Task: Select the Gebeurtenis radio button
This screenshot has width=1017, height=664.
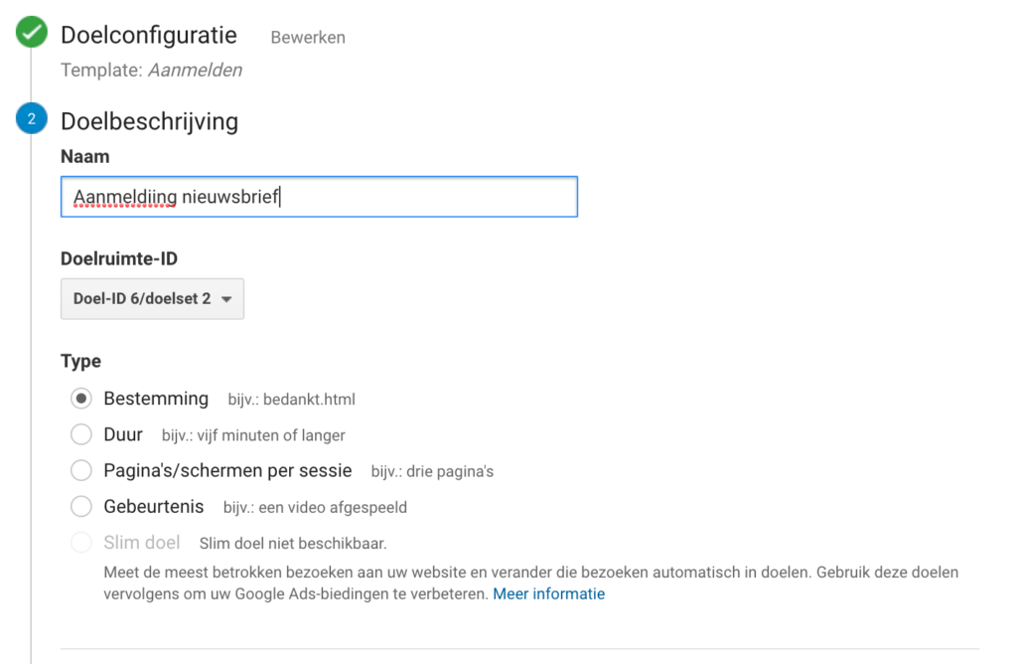Action: click(81, 506)
